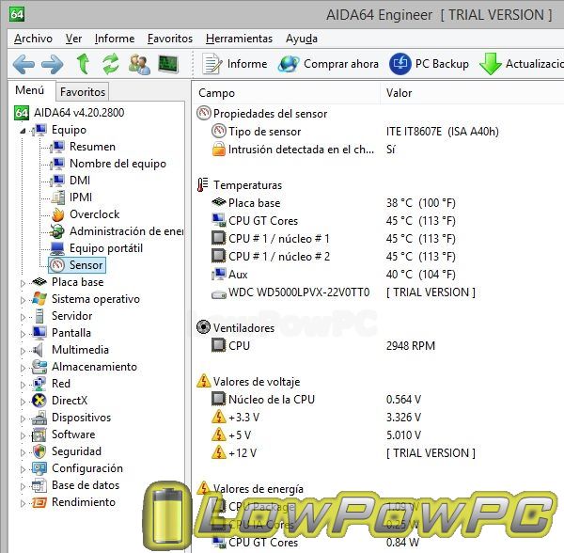Expand the Placa base tree node
Screen dimensions: 564x553
point(23,283)
